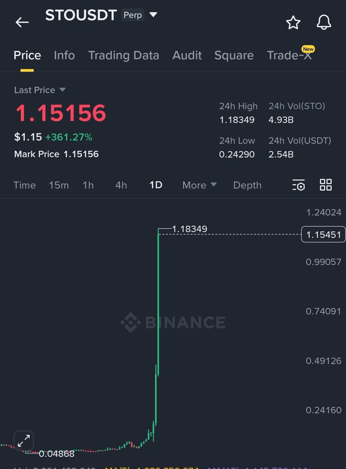Open the Trade-X tab
The width and height of the screenshot is (346, 469).
coord(289,55)
